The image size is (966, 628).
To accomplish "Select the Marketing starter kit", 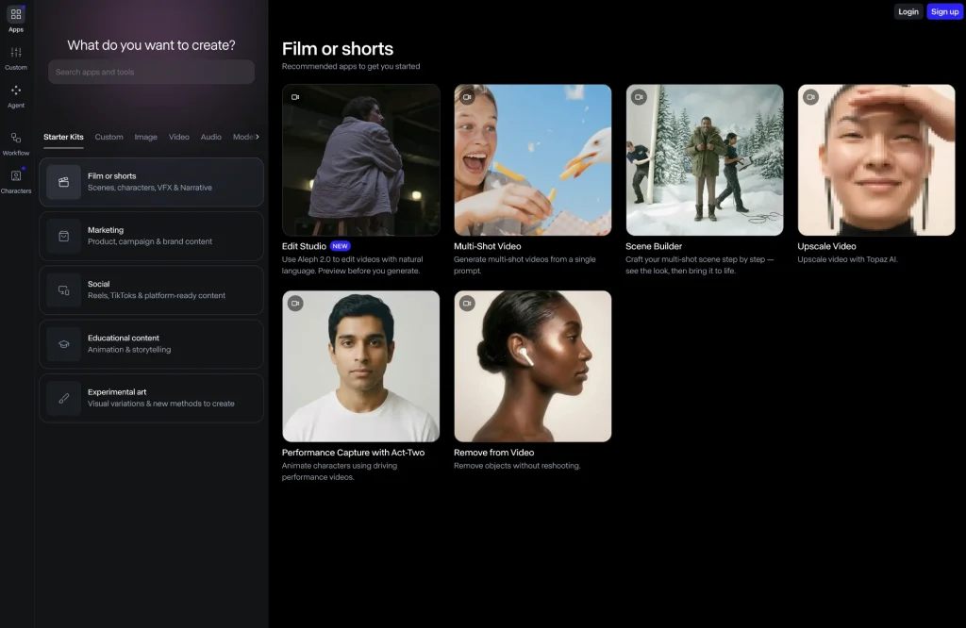I will click(x=152, y=237).
